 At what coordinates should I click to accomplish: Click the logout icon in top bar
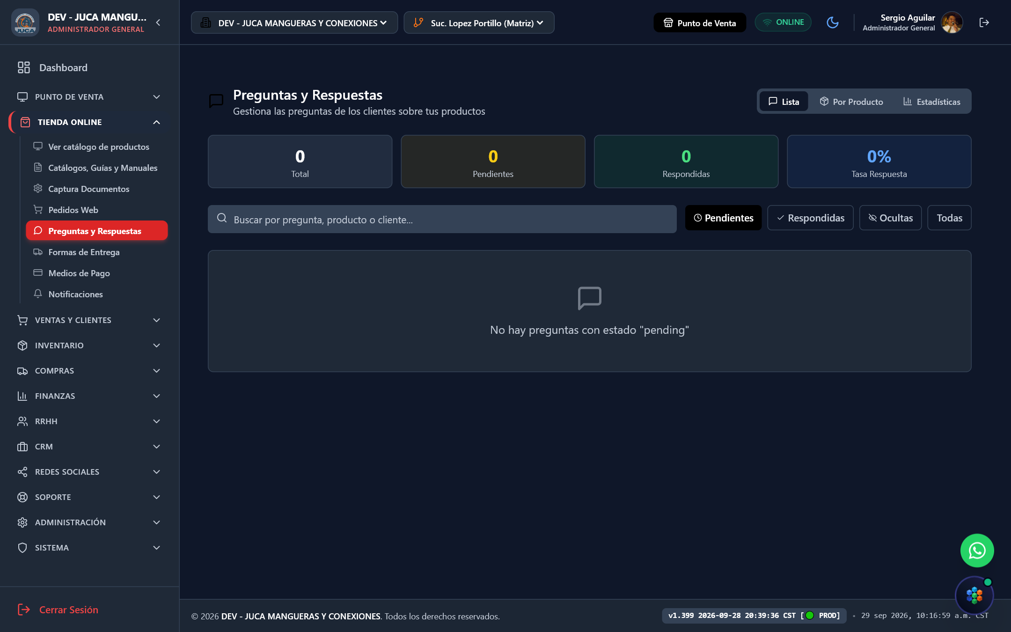[984, 22]
